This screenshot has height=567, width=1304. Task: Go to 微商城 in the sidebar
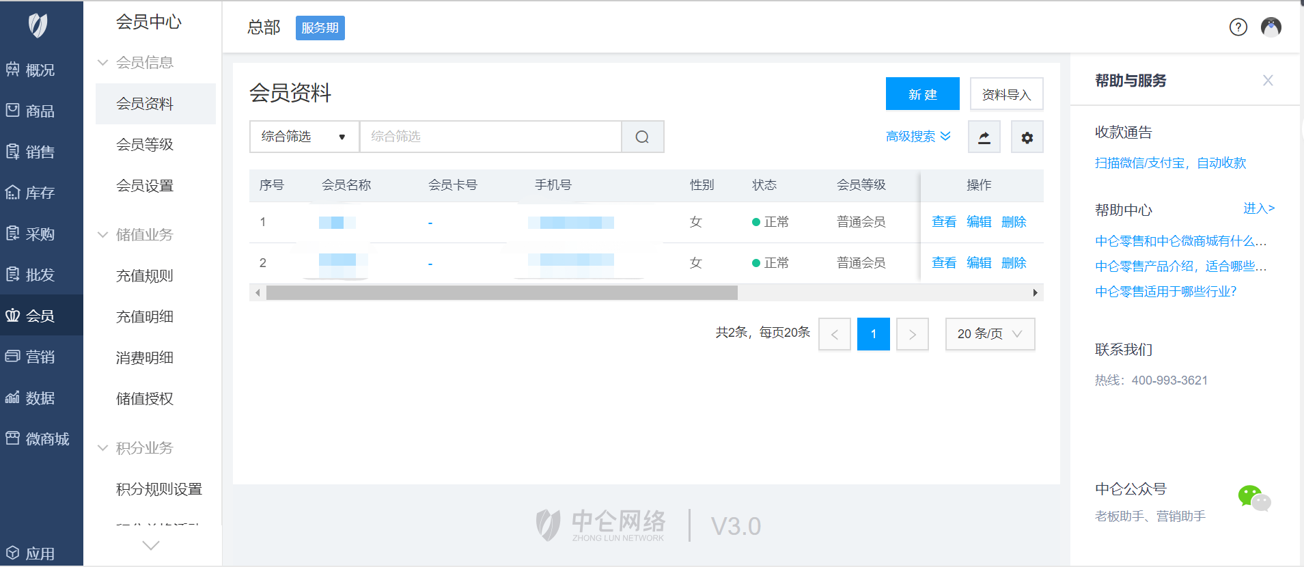pos(38,439)
